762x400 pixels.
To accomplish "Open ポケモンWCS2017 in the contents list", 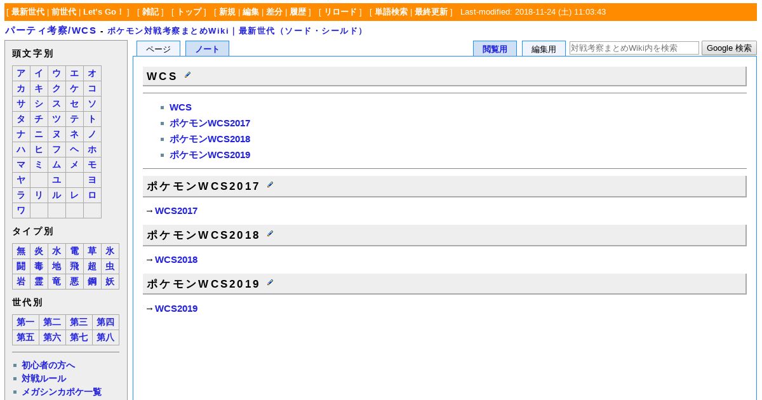I will pyautogui.click(x=210, y=123).
